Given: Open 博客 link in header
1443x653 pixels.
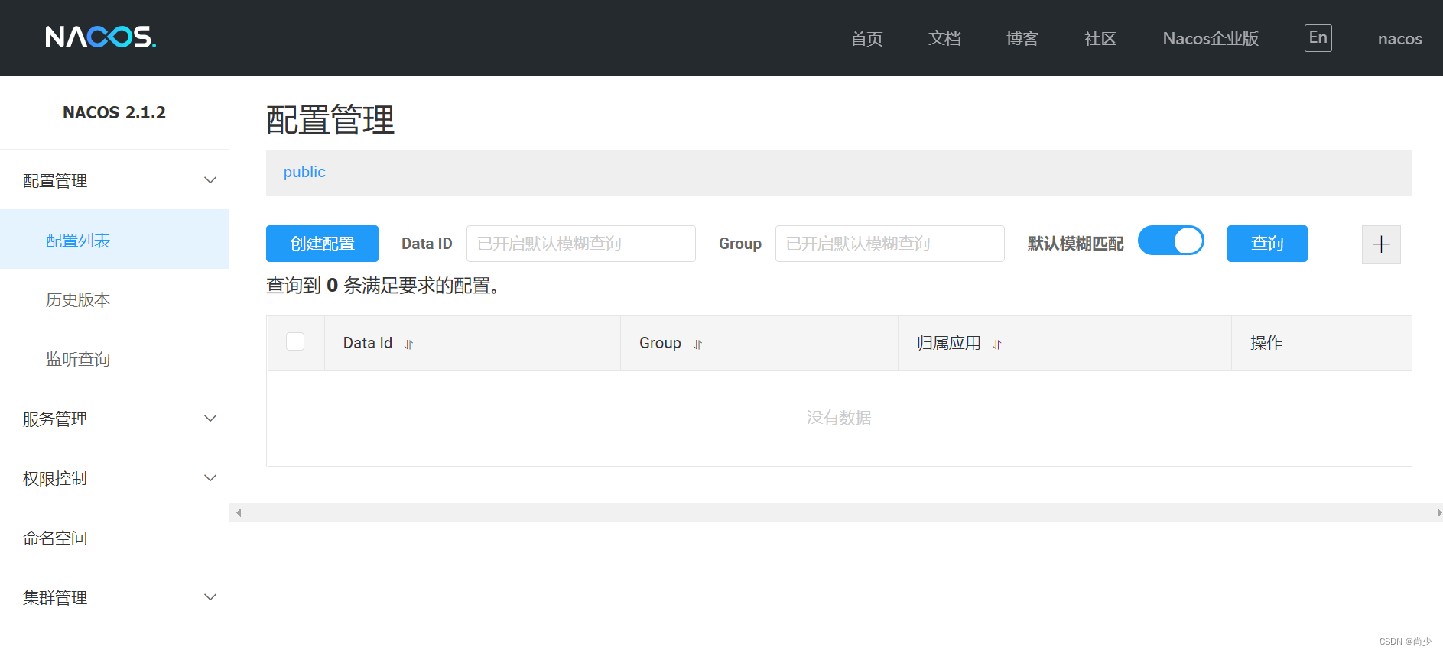Looking at the screenshot, I should 1022,39.
